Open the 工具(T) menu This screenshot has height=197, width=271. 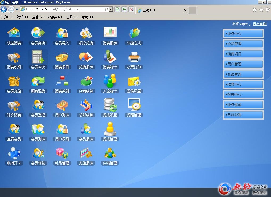[72, 17]
